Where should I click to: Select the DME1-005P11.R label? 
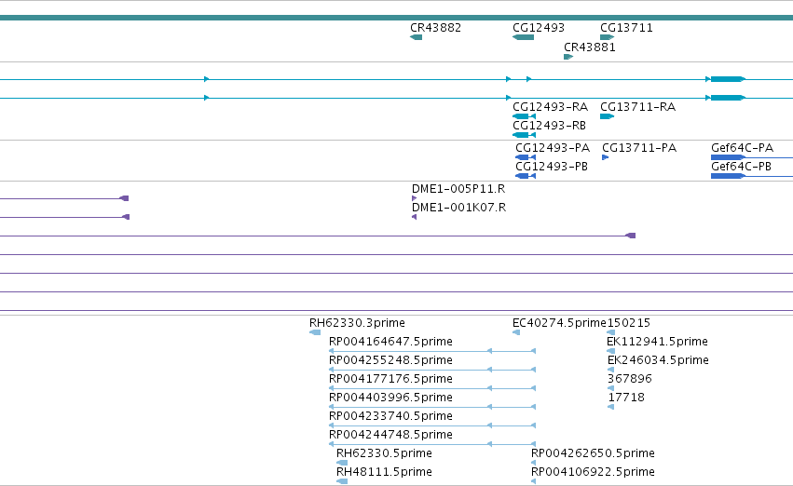coord(458,189)
